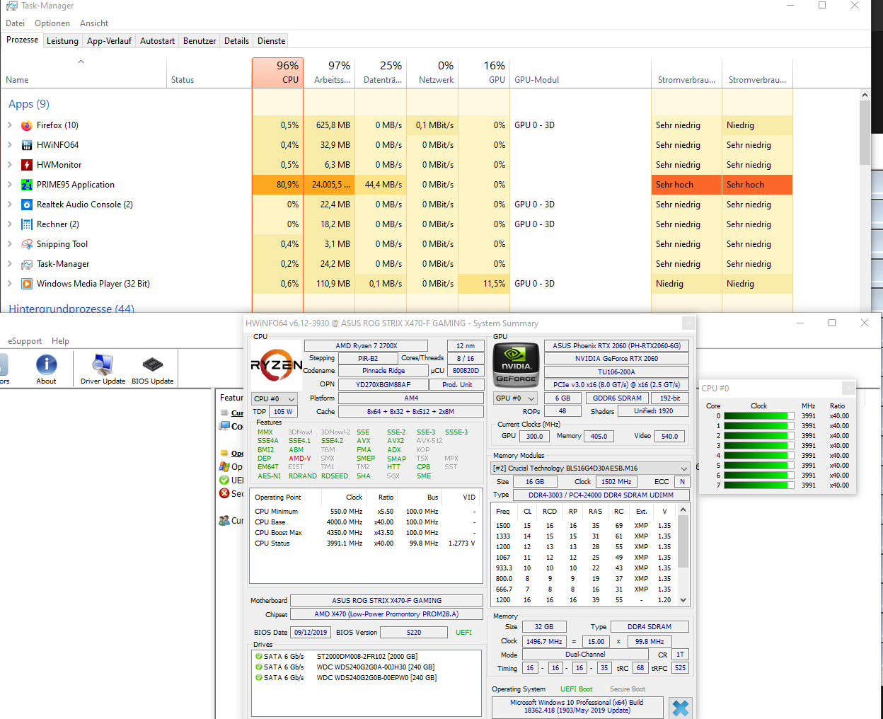Expand the Realtek Audio Console (2) group
Image resolution: width=883 pixels, height=719 pixels.
10,205
